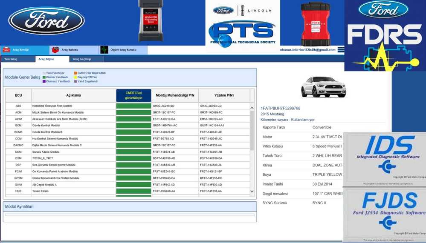Switch to the Araç Geçmişi tab

[87, 59]
